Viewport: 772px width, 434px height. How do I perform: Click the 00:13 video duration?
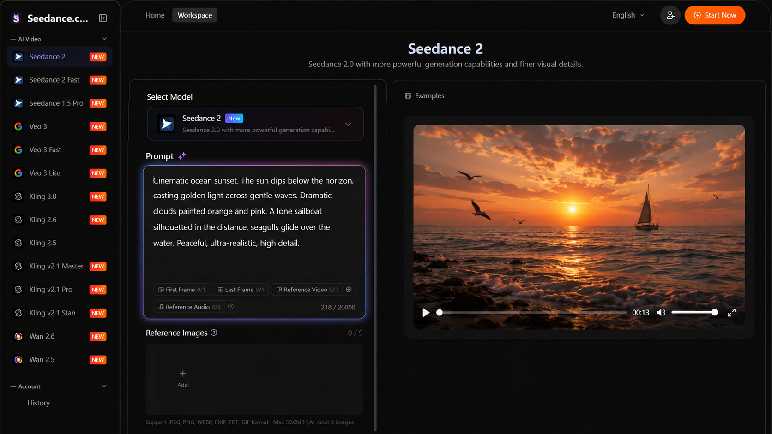640,313
